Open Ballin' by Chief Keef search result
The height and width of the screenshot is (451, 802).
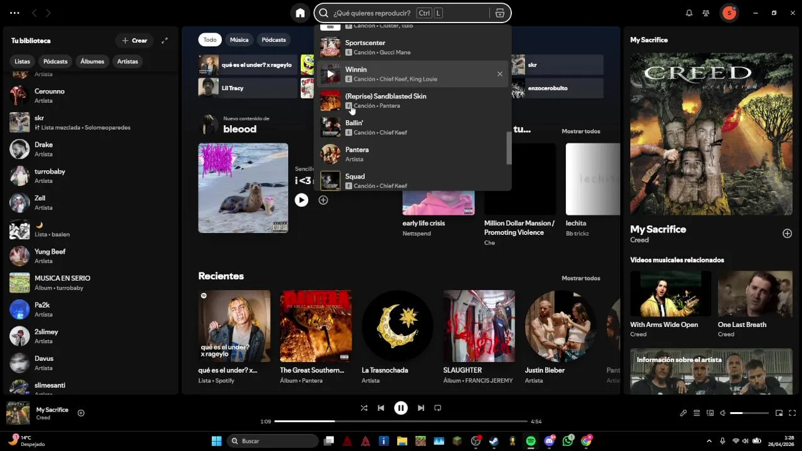tap(413, 127)
